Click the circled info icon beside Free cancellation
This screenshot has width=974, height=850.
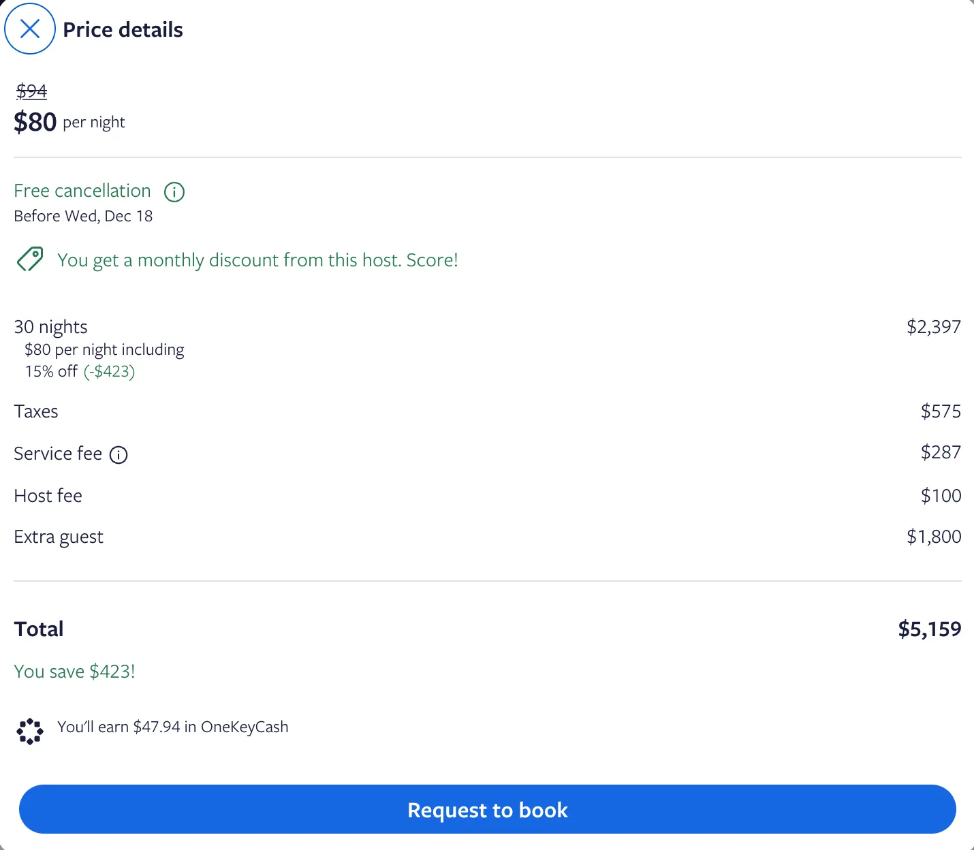point(174,192)
